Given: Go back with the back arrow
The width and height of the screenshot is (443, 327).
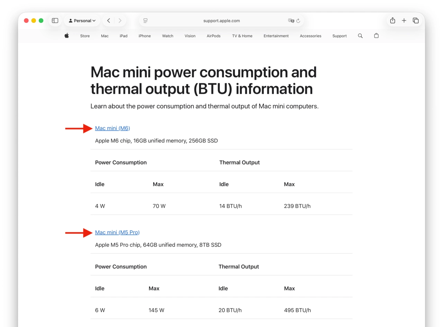Looking at the screenshot, I should click(109, 21).
